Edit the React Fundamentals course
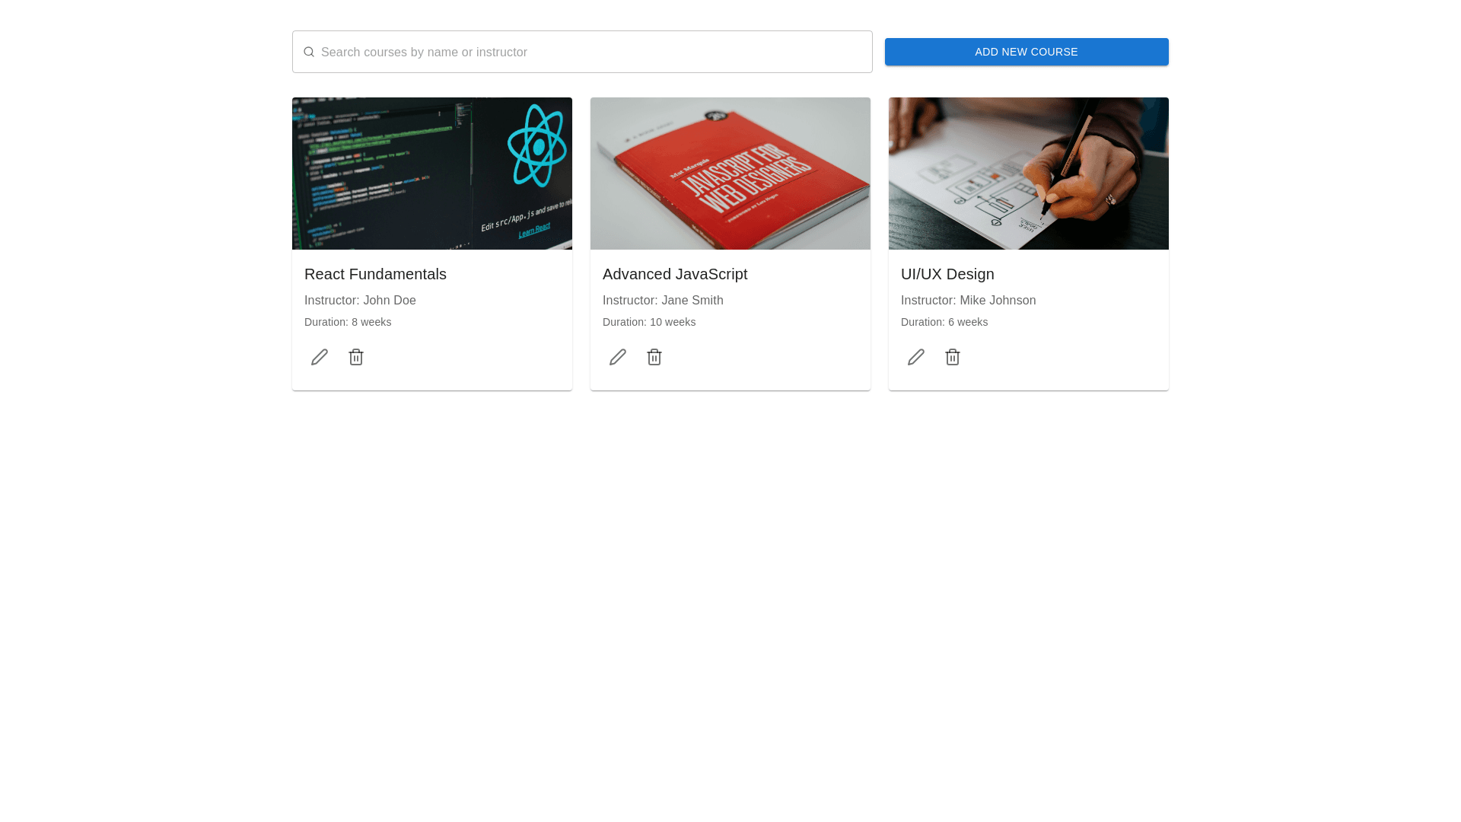This screenshot has height=822, width=1461. point(320,357)
